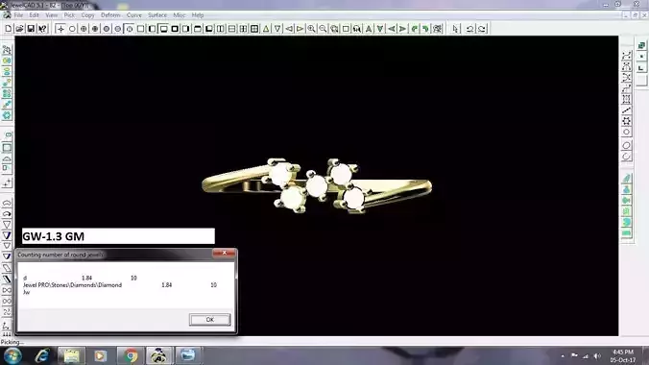Click the diagonal line icon in right toolbar
Viewport: 649px width, 365px height.
[626, 110]
